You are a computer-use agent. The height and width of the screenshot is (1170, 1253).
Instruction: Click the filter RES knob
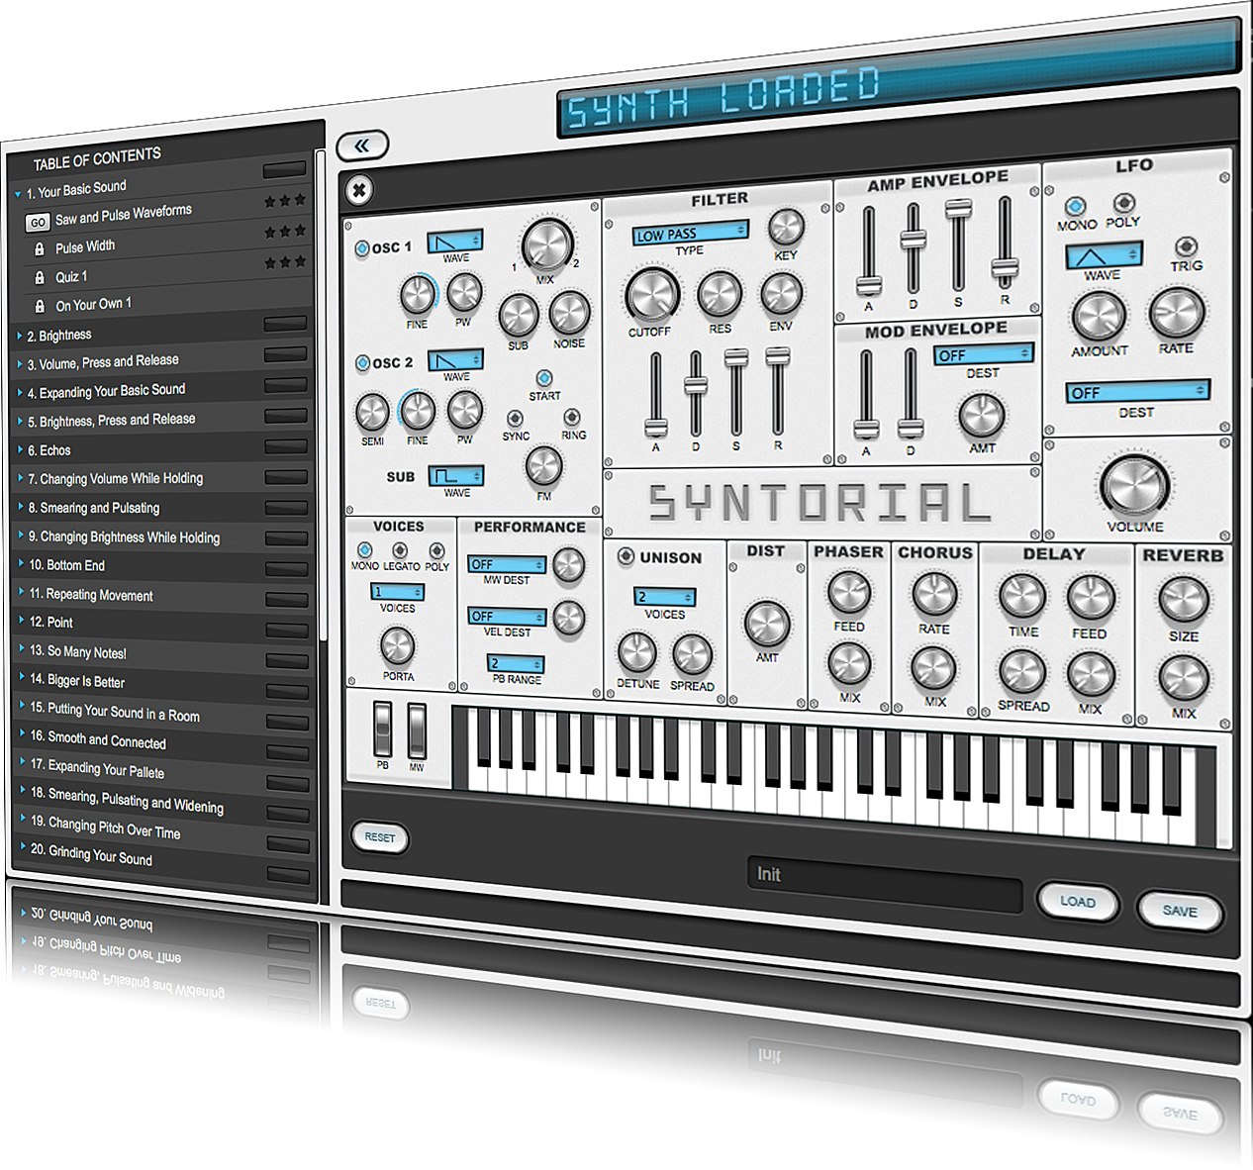coord(720,294)
